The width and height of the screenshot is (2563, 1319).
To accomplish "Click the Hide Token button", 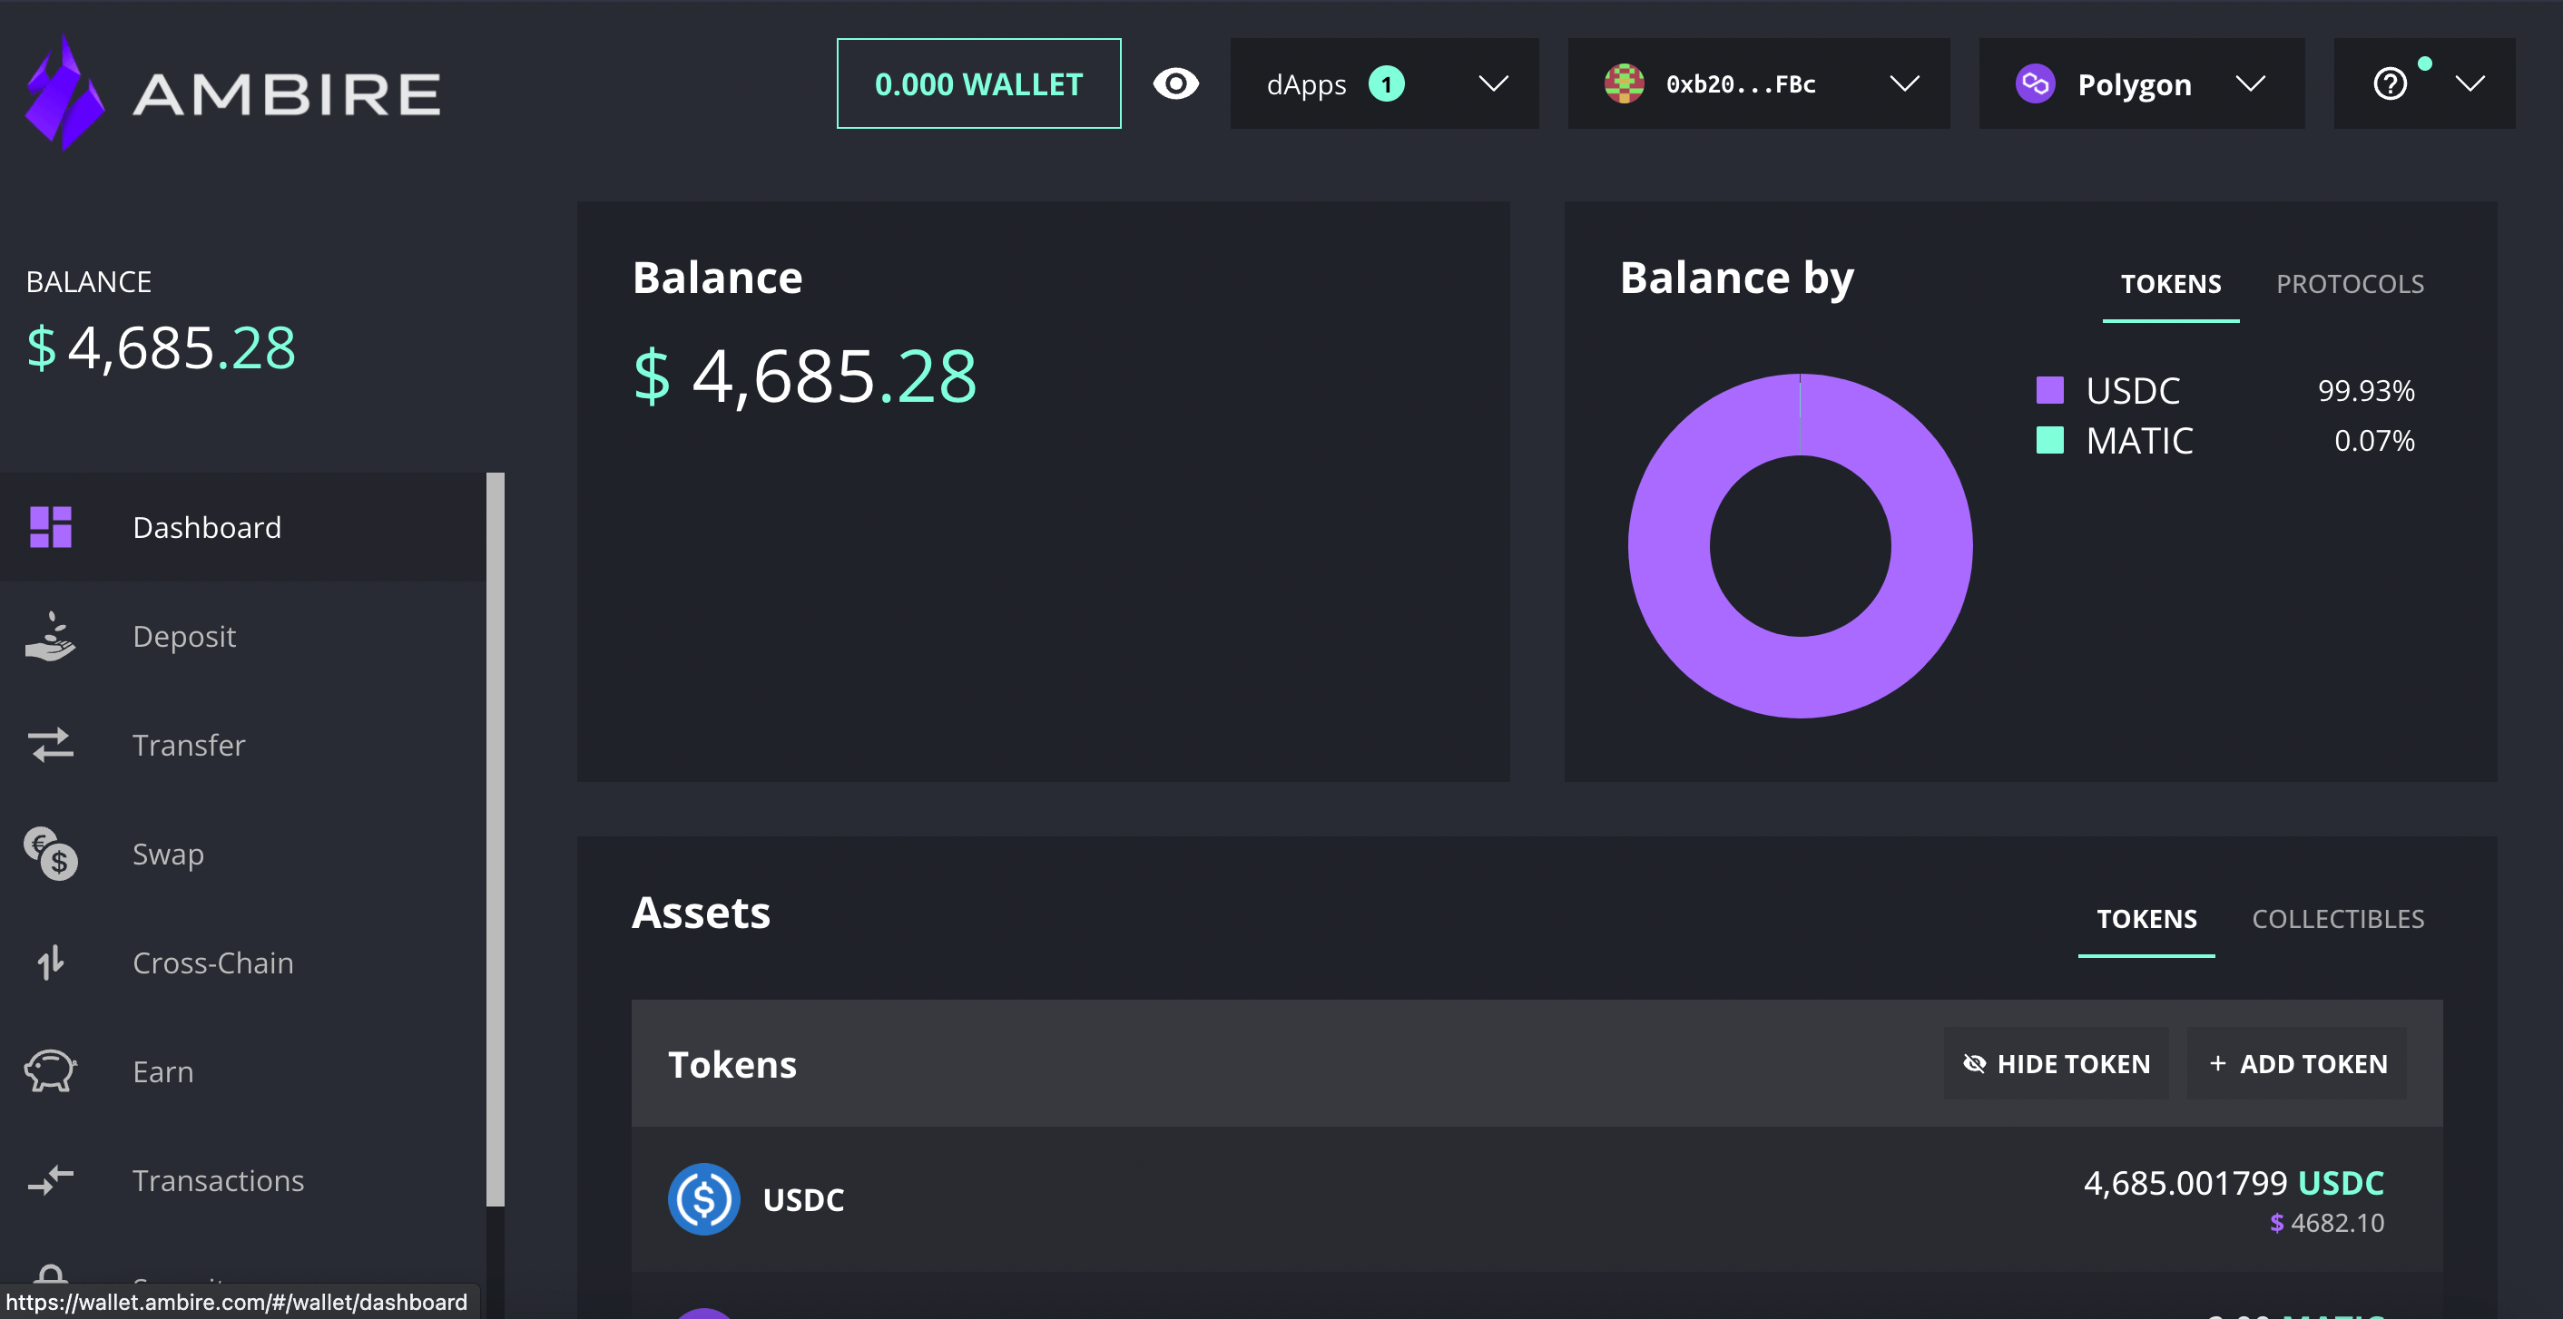I will pyautogui.click(x=2056, y=1064).
